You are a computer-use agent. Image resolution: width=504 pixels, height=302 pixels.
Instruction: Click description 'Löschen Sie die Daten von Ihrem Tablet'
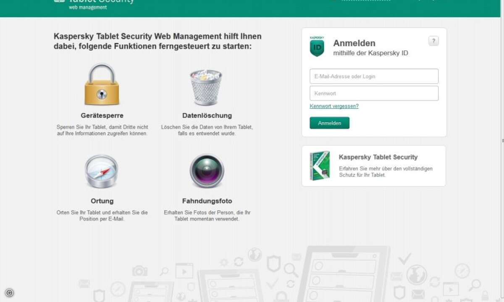(207, 127)
